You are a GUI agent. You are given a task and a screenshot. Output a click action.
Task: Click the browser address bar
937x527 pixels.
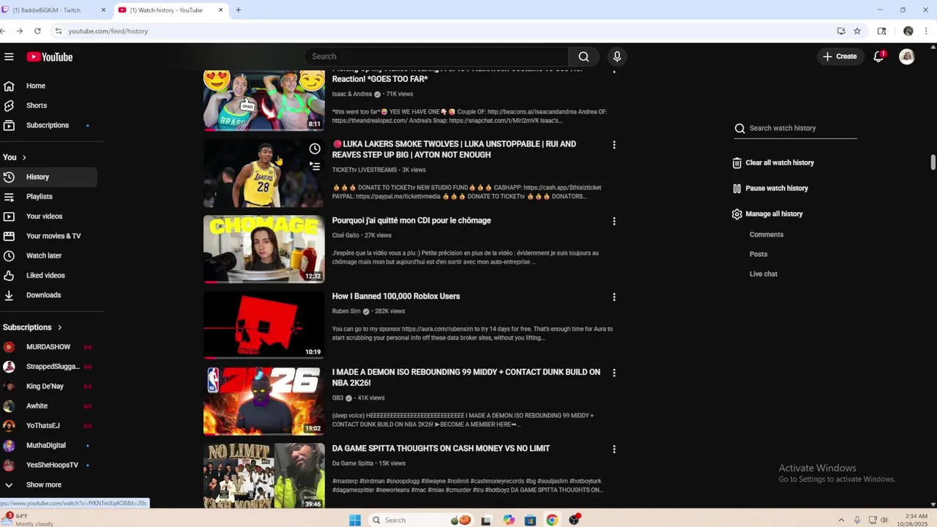pos(439,31)
